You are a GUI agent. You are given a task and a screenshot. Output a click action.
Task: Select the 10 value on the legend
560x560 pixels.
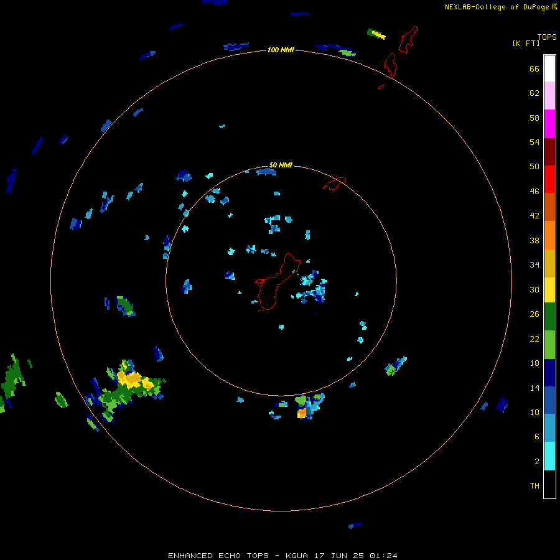[534, 412]
